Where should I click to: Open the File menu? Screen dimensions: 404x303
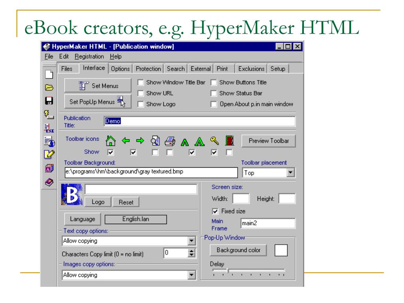[49, 56]
